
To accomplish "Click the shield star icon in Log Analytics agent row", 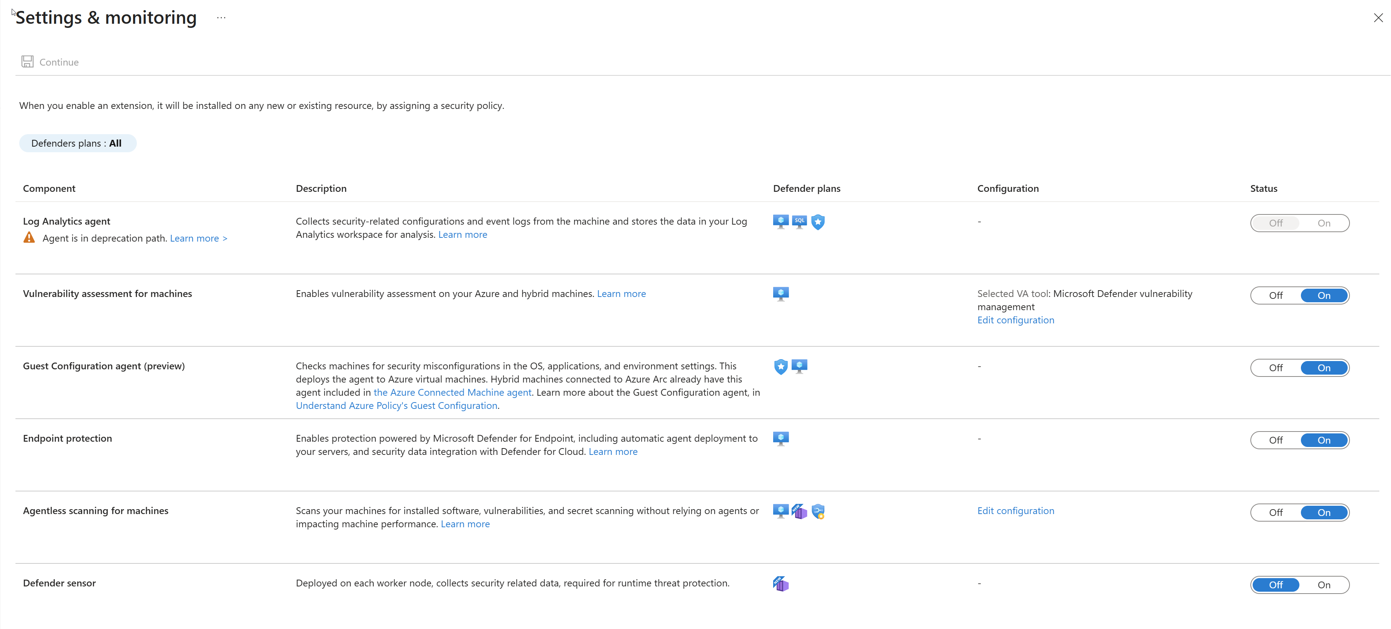I will click(x=818, y=222).
